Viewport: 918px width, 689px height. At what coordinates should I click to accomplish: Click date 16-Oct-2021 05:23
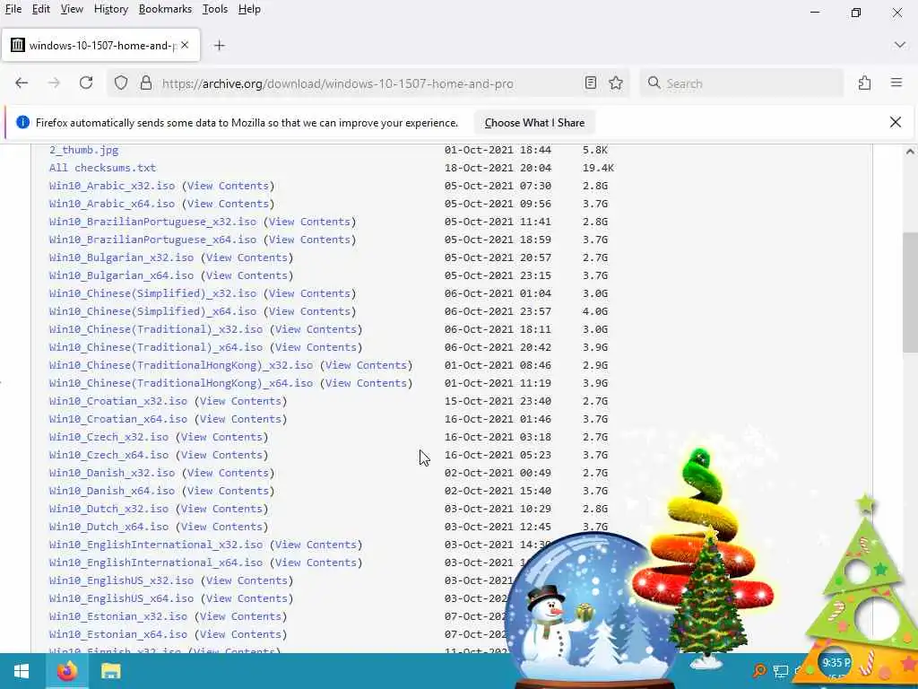498,455
